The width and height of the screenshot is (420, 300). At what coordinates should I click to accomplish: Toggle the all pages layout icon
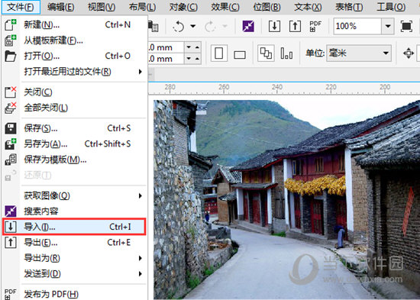coord(266,53)
